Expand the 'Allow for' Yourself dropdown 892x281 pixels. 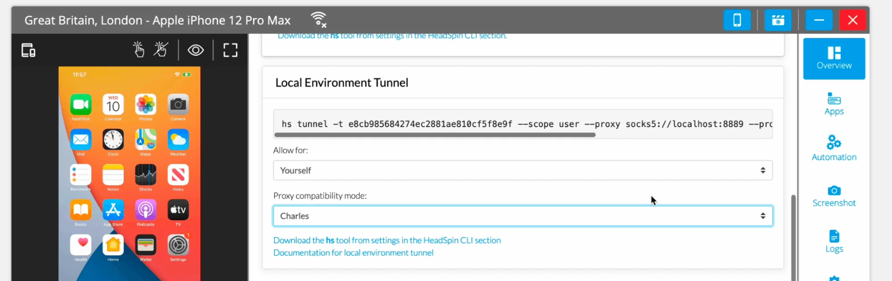(x=523, y=170)
